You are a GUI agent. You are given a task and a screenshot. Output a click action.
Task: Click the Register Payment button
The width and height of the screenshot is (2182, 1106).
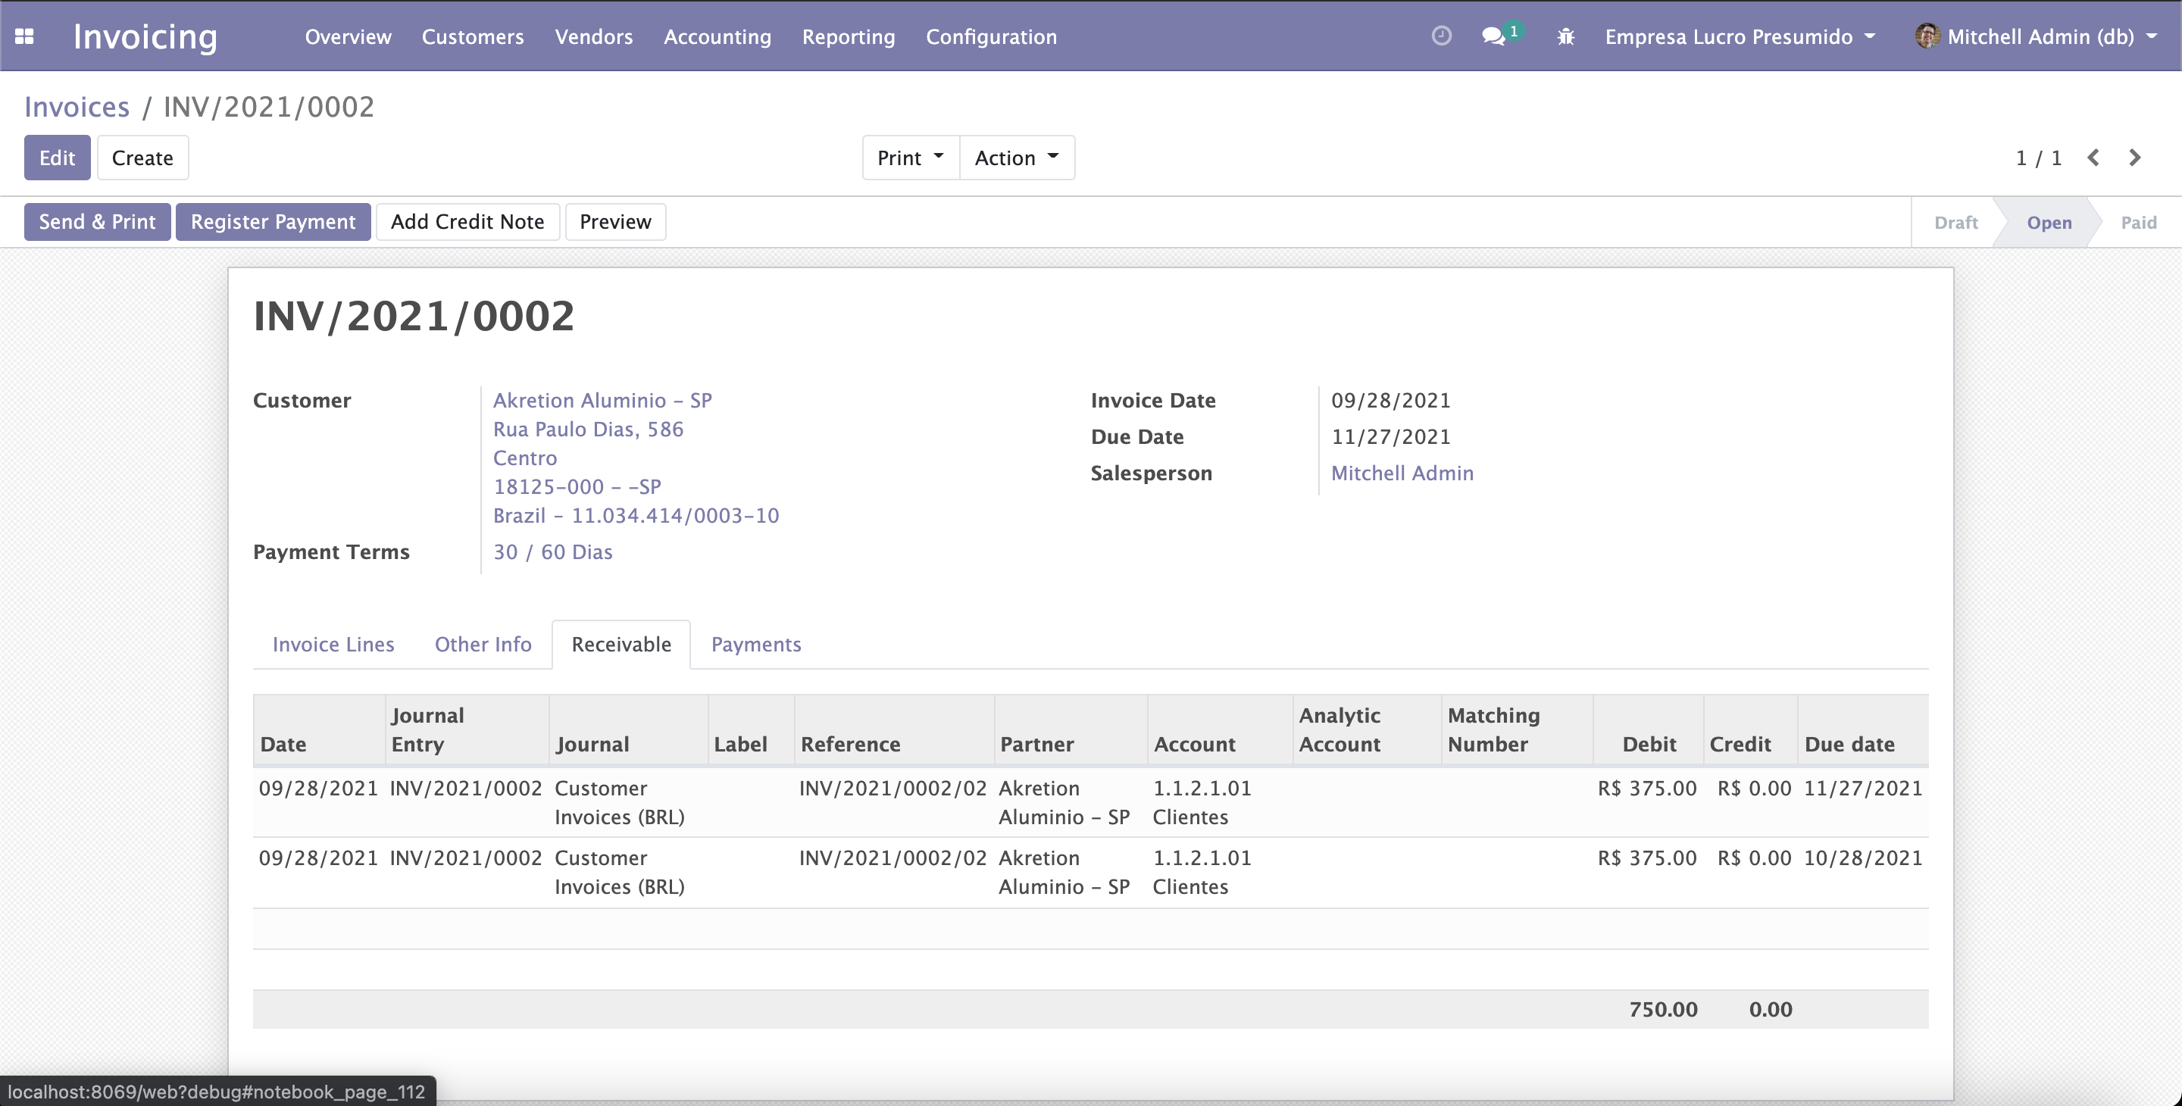coord(272,221)
